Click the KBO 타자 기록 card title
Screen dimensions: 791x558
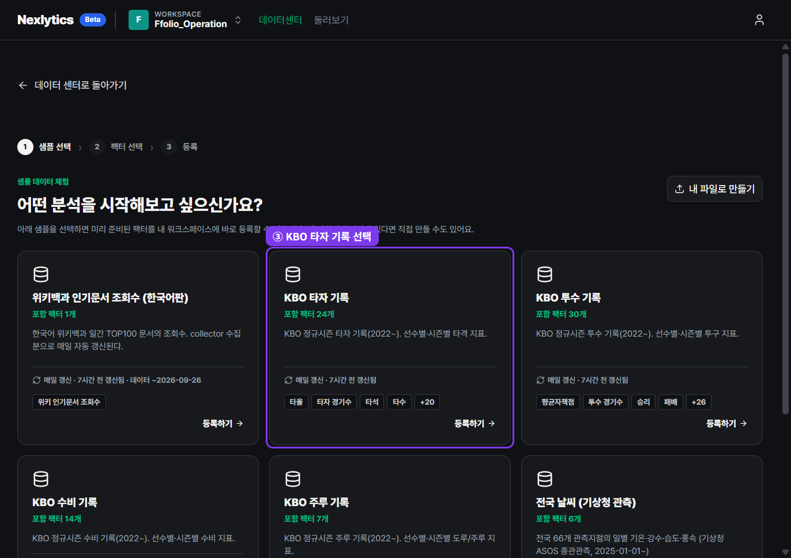(317, 298)
